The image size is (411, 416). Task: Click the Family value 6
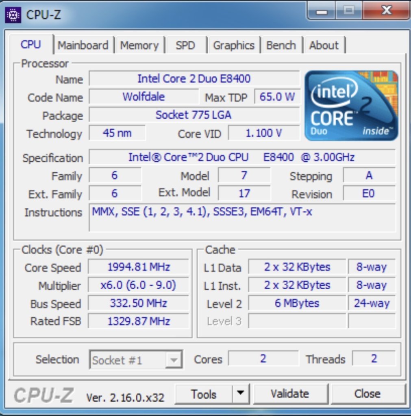tap(115, 175)
